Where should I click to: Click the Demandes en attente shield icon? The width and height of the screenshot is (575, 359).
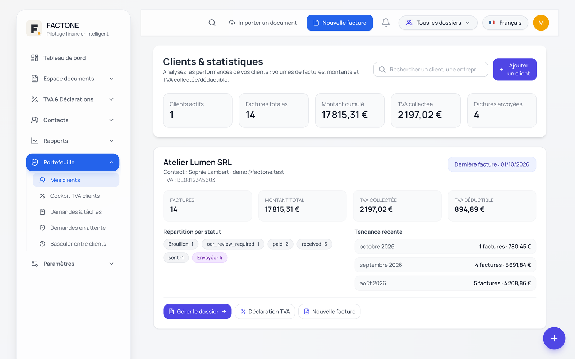[42, 228]
